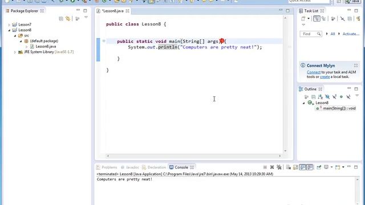Click Activate task link

click(x=351, y=34)
